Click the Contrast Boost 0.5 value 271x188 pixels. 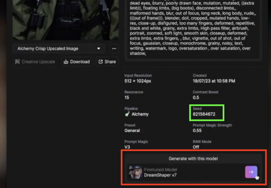[x=196, y=97]
